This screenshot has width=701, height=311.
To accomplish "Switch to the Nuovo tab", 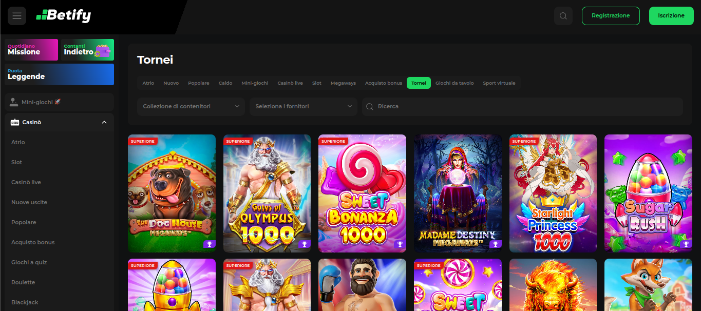I will coord(171,83).
